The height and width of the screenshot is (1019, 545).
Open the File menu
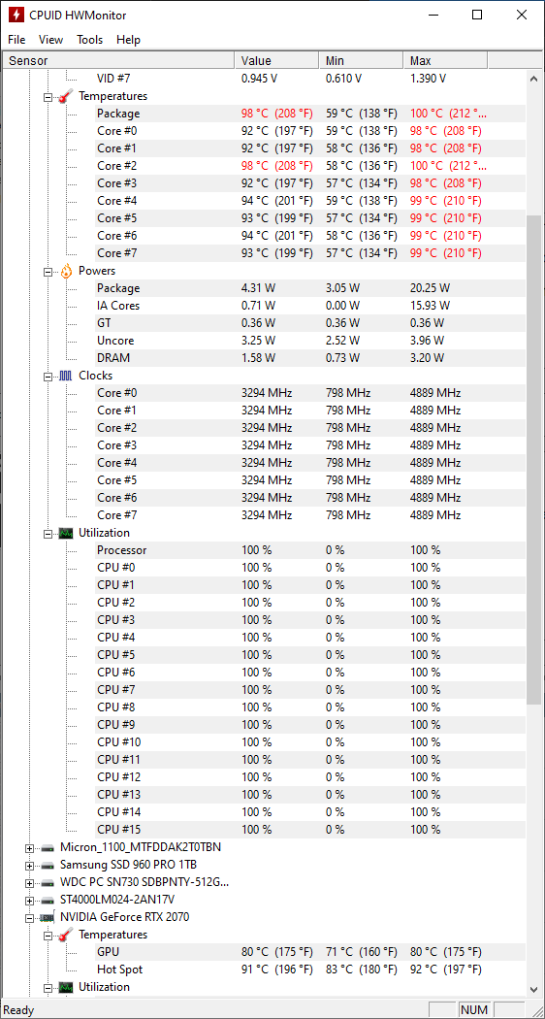click(x=16, y=40)
